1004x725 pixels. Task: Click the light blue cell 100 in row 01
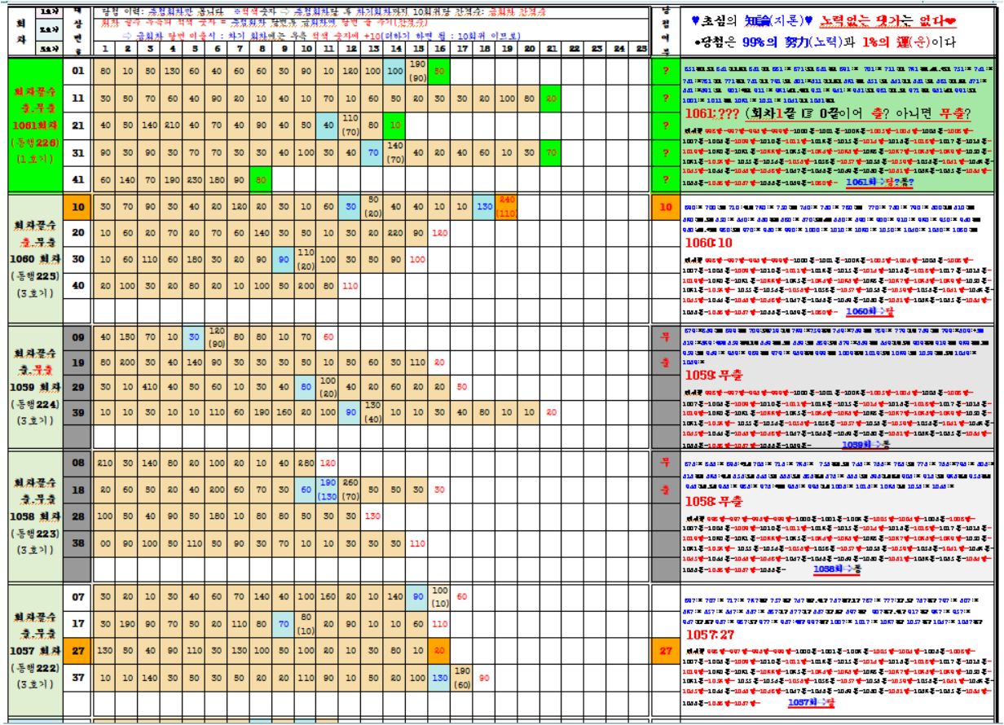(395, 71)
